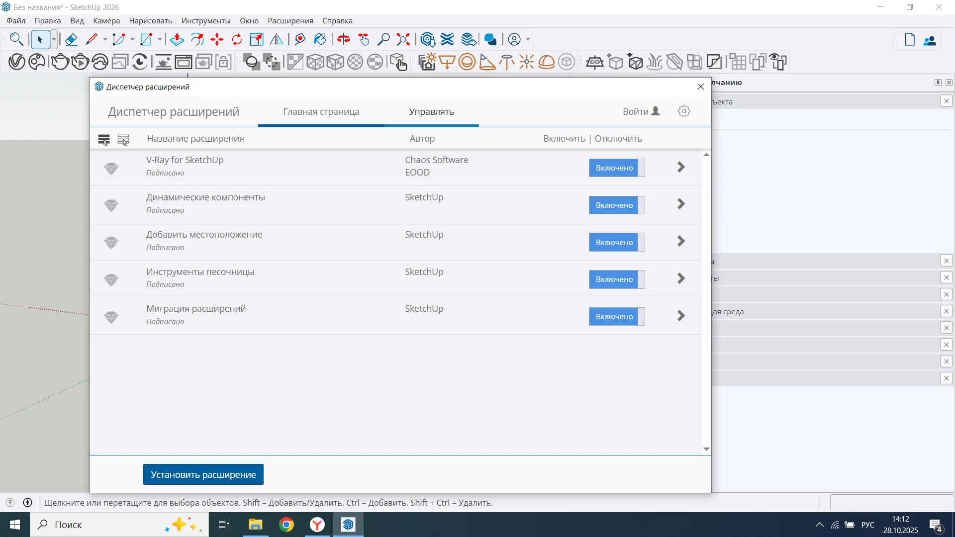The image size is (955, 537).
Task: Open Google Chrome from the taskbar
Action: tap(286, 525)
